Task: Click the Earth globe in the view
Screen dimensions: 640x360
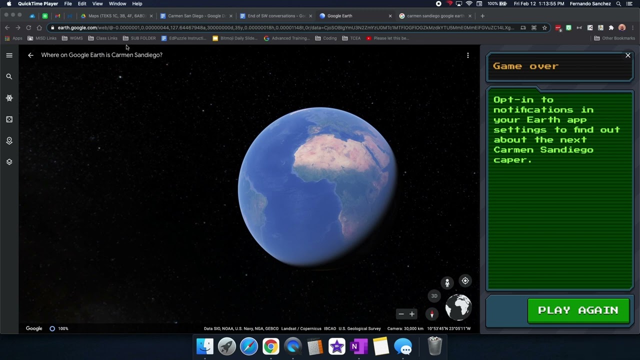Action: pyautogui.click(x=318, y=187)
